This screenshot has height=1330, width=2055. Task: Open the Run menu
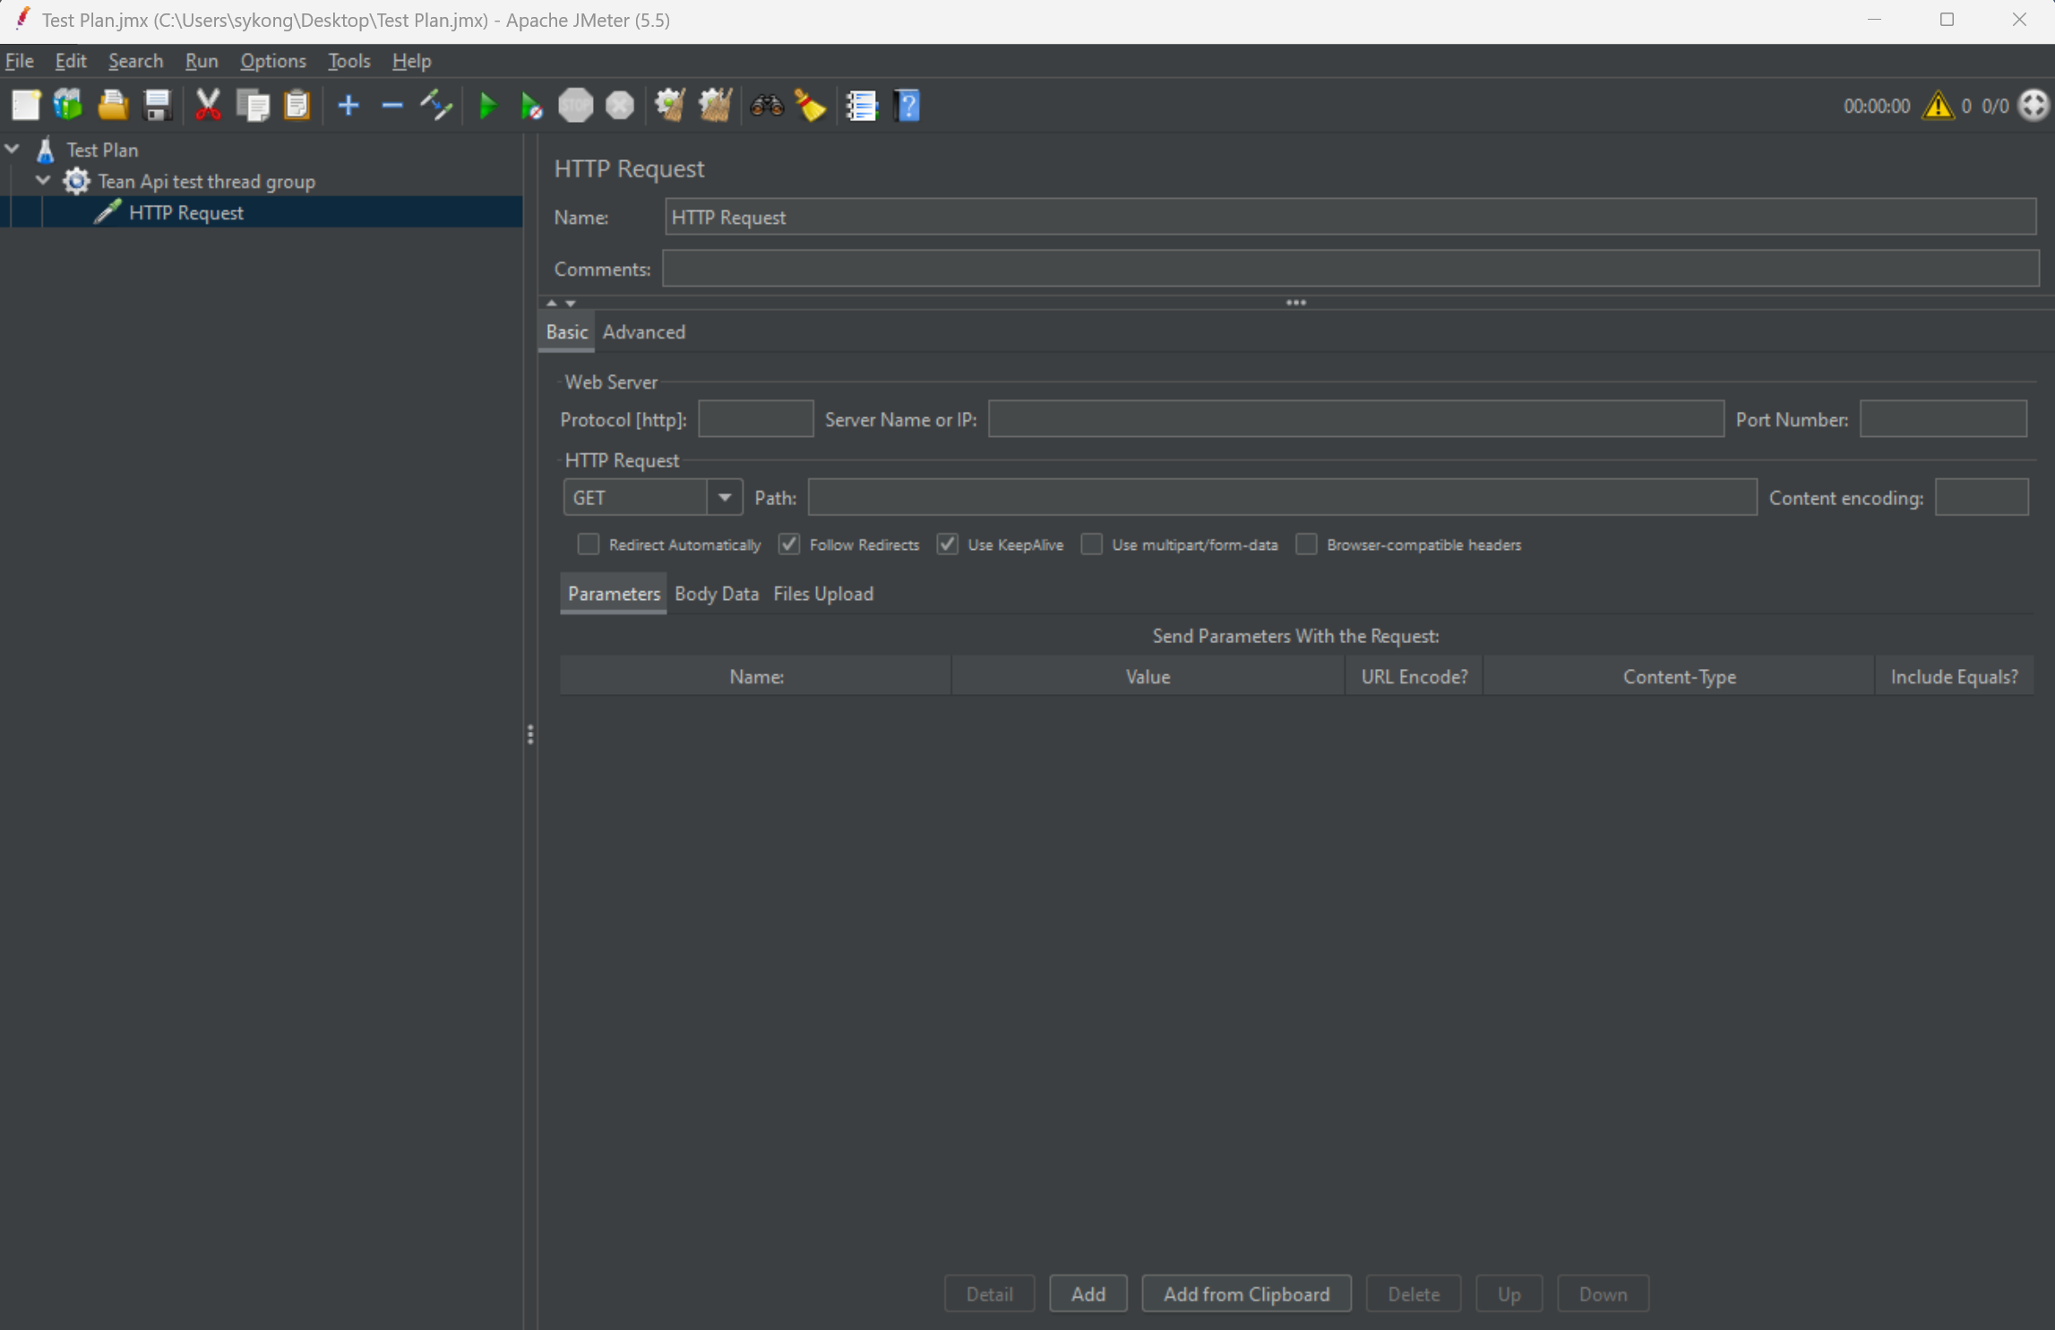tap(202, 61)
